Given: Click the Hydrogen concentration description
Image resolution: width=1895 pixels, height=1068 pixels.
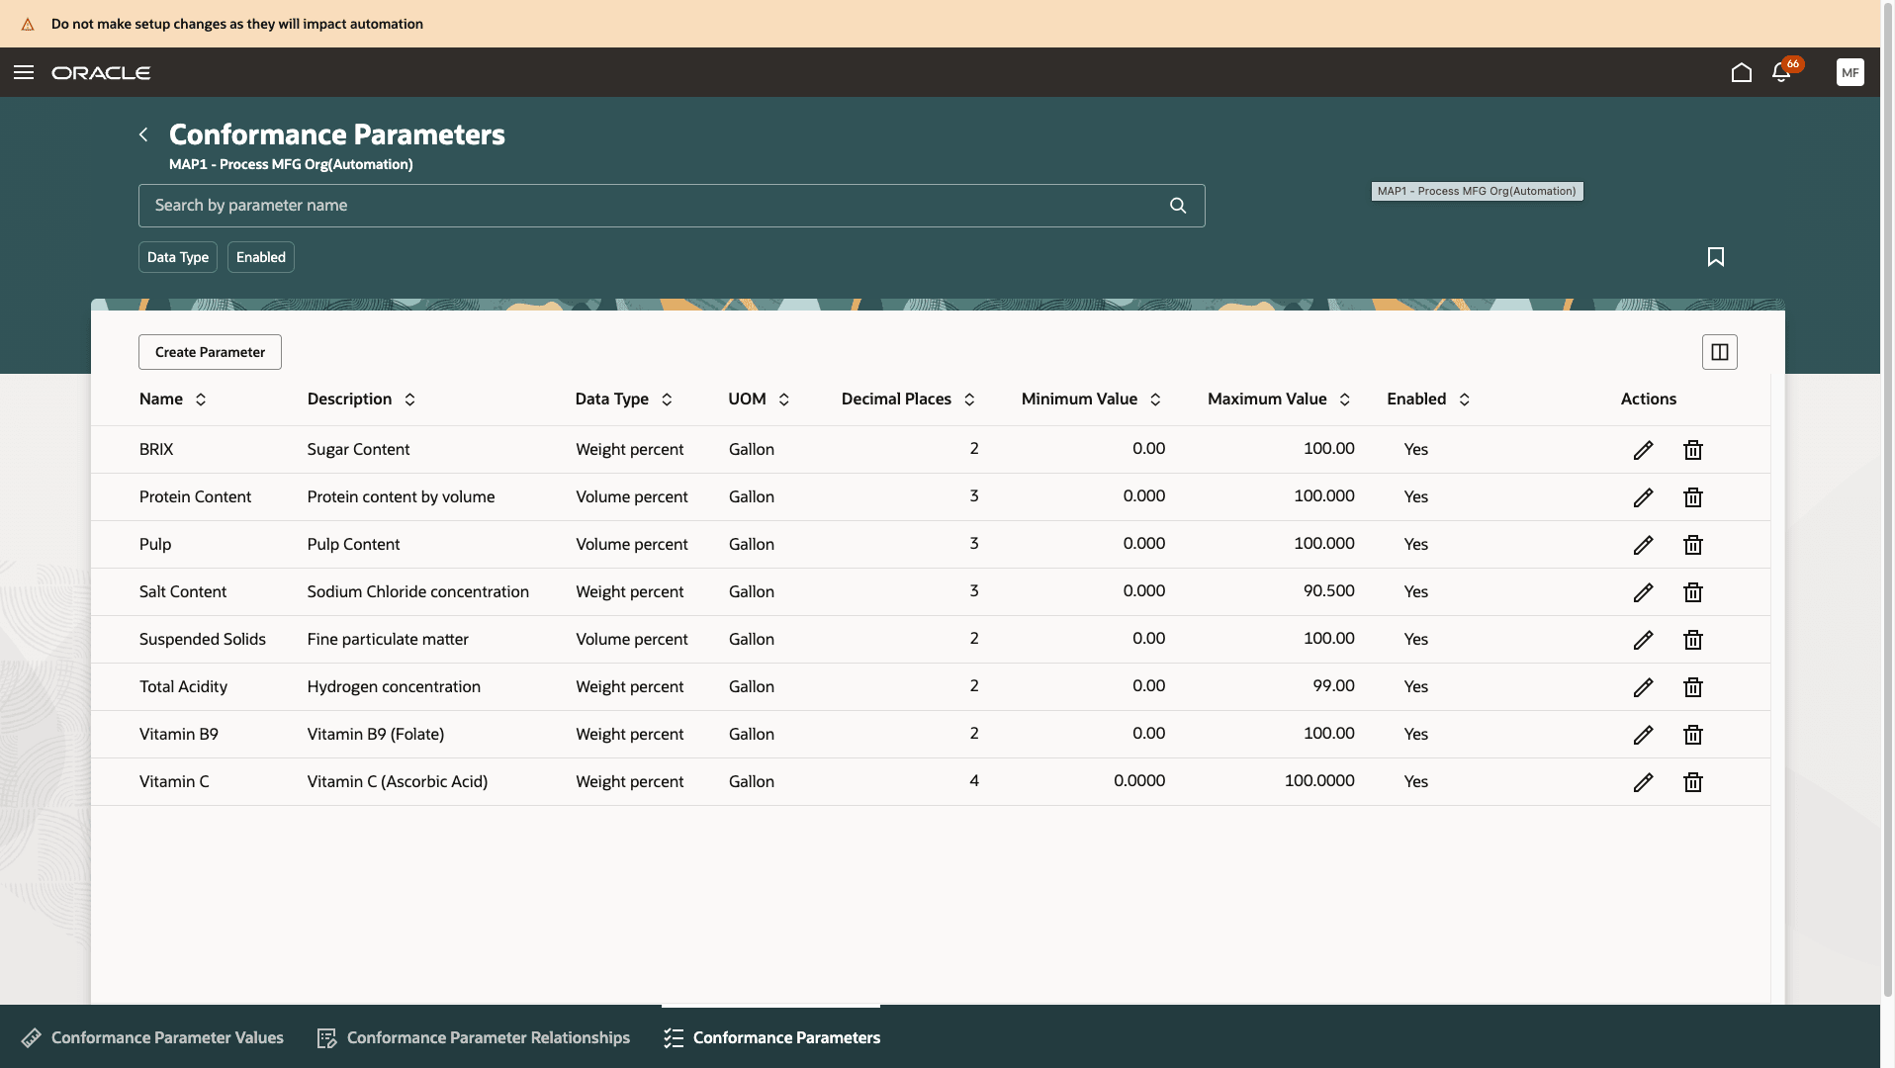Looking at the screenshot, I should (x=394, y=687).
